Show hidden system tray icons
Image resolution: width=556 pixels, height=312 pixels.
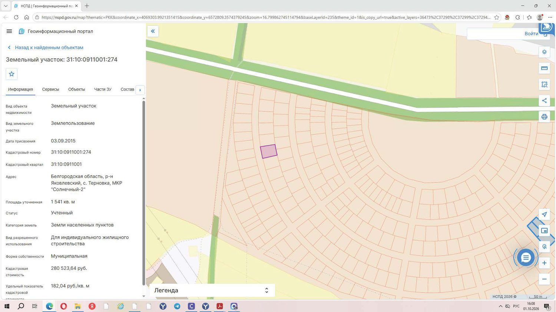point(500,306)
